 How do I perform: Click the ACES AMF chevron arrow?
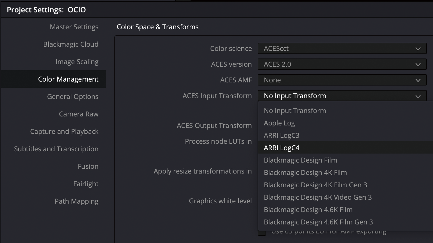point(418,80)
